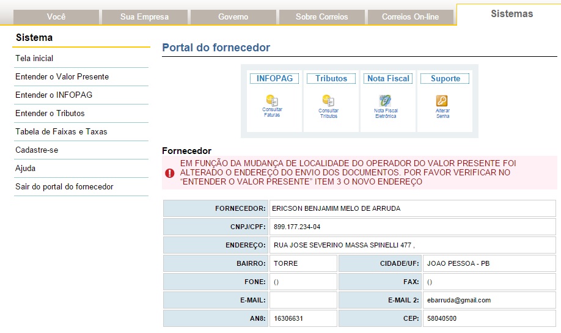Open the Ajuda sidebar link
The width and height of the screenshot is (561, 333).
(x=25, y=168)
